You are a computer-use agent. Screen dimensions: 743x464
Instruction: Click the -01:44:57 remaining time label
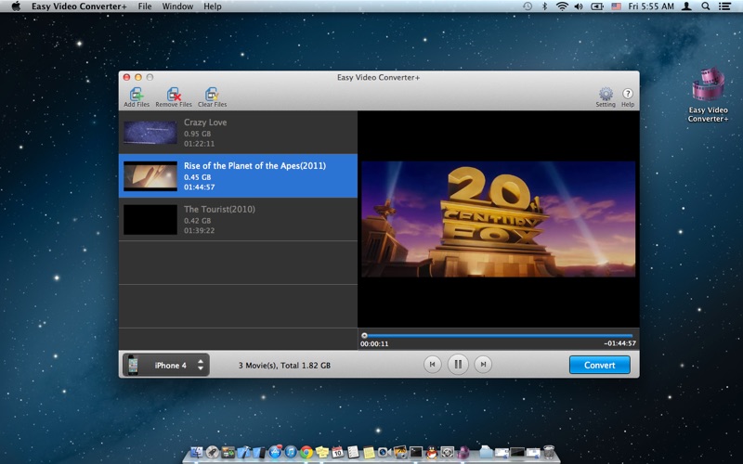619,343
